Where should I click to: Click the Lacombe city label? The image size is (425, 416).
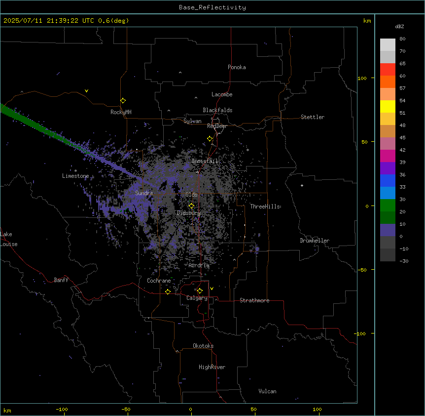pyautogui.click(x=222, y=94)
